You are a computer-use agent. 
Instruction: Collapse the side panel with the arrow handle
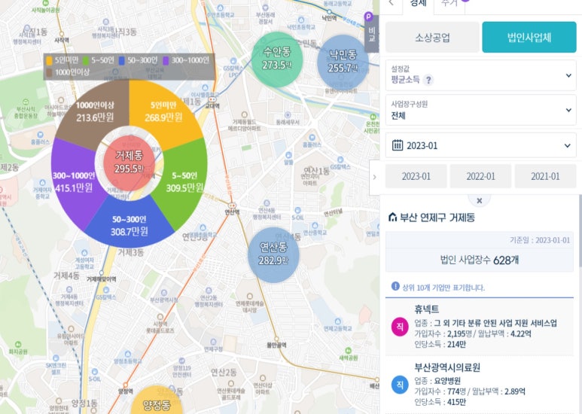[374, 178]
